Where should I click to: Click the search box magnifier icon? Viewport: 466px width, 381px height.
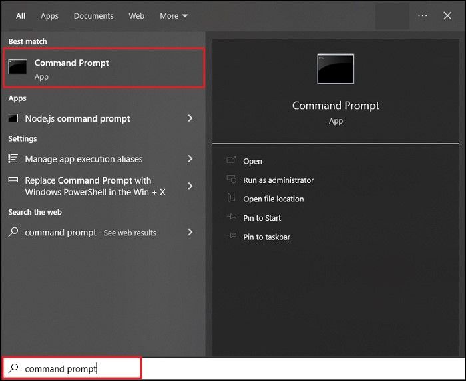point(13,368)
